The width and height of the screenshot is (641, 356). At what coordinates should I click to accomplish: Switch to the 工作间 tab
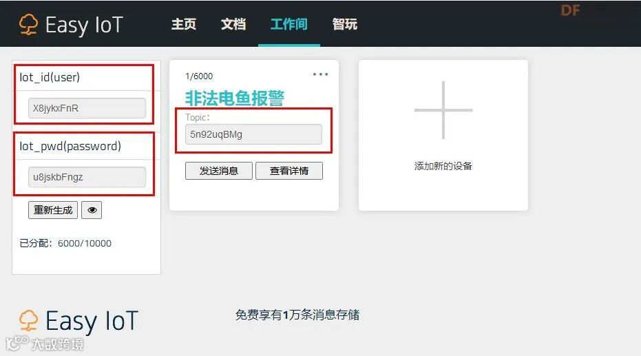(x=289, y=24)
